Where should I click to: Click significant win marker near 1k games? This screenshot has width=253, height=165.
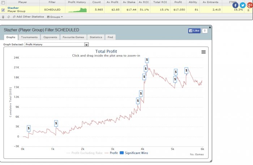coord(56,123)
